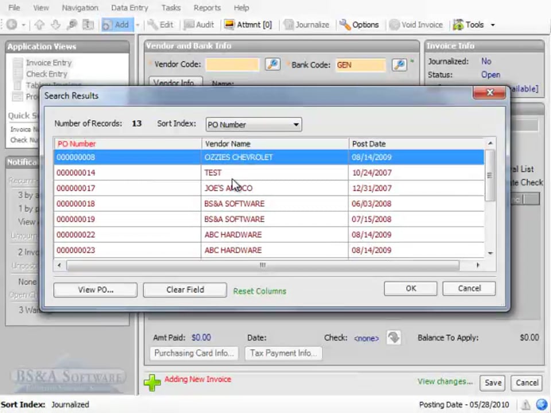This screenshot has height=413, width=551.
Task: Select row 00000008 OZZIES CHEVROLET
Action: pyautogui.click(x=269, y=157)
